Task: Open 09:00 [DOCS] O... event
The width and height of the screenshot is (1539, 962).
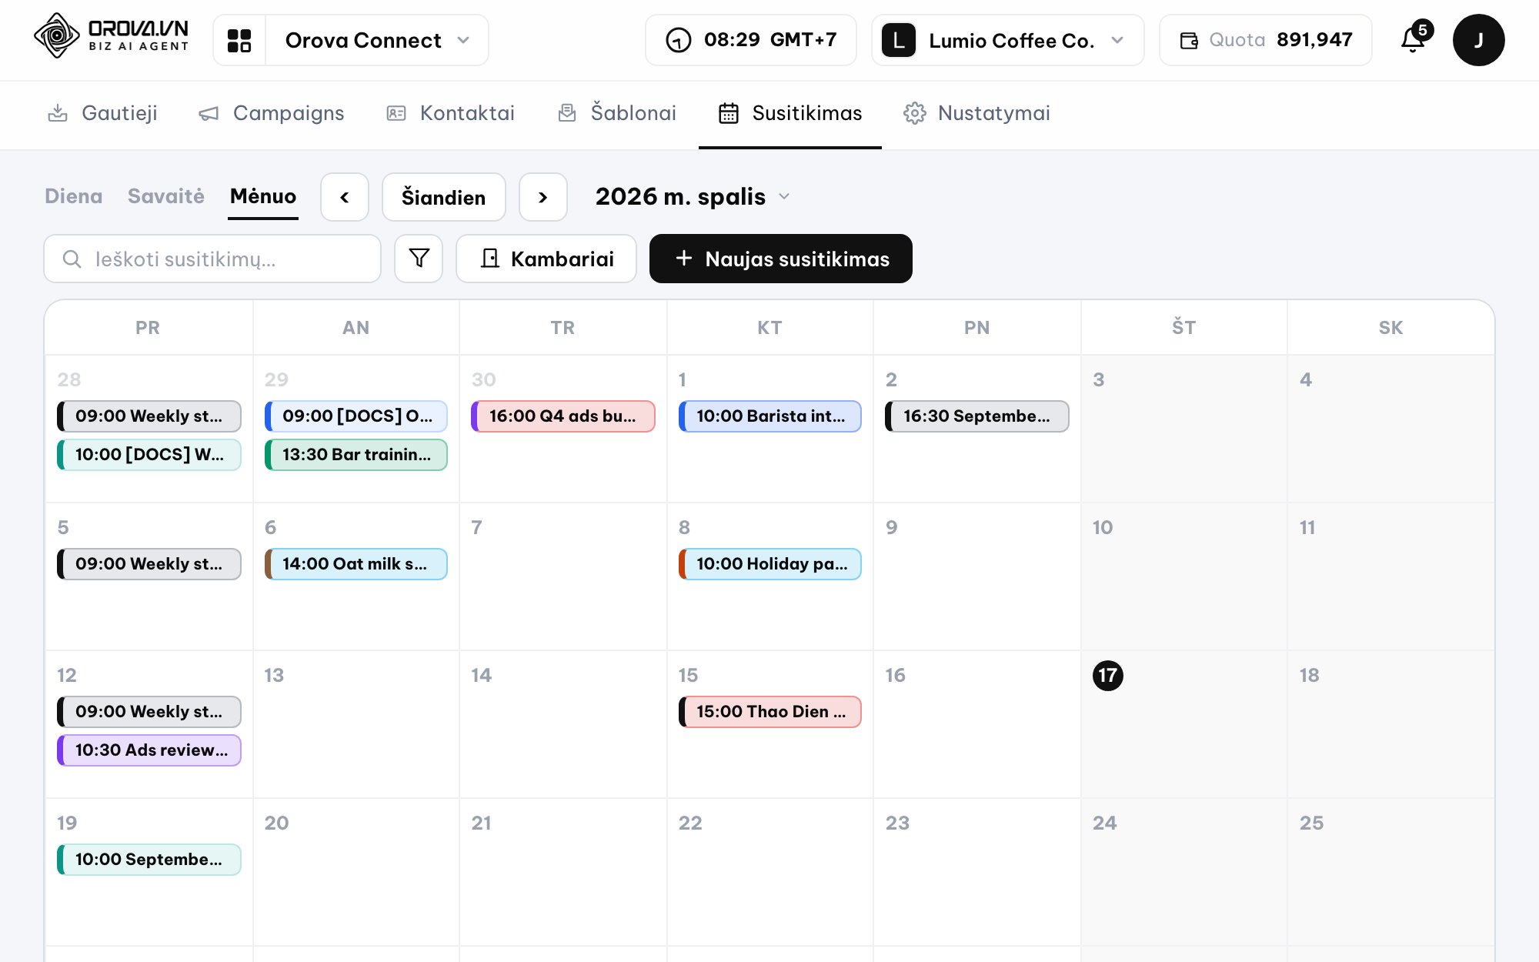Action: pyautogui.click(x=356, y=416)
